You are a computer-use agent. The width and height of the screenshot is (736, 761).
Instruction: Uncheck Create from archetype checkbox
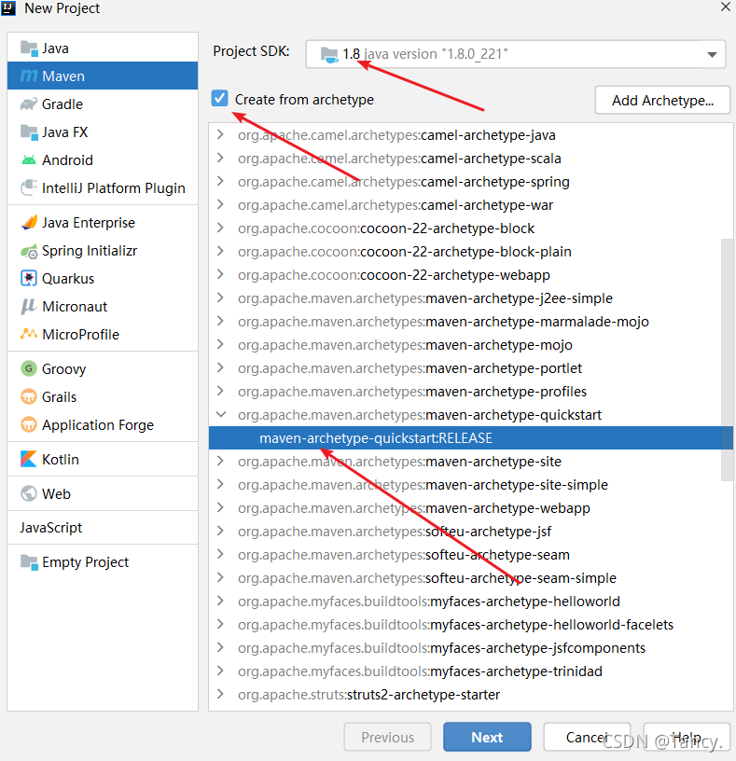click(219, 98)
